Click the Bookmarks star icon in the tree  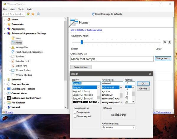[9, 24]
